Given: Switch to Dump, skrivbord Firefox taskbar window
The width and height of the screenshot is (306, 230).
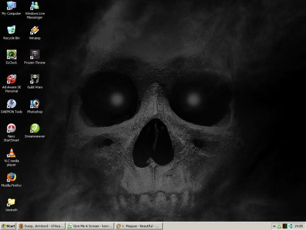Looking at the screenshot, I should click(41, 226).
